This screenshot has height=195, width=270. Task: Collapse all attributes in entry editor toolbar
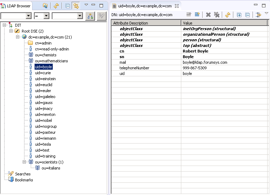tap(247, 15)
